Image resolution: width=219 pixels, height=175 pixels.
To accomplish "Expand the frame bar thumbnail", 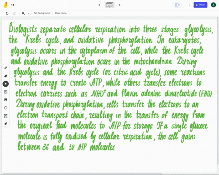I will pos(109,5).
